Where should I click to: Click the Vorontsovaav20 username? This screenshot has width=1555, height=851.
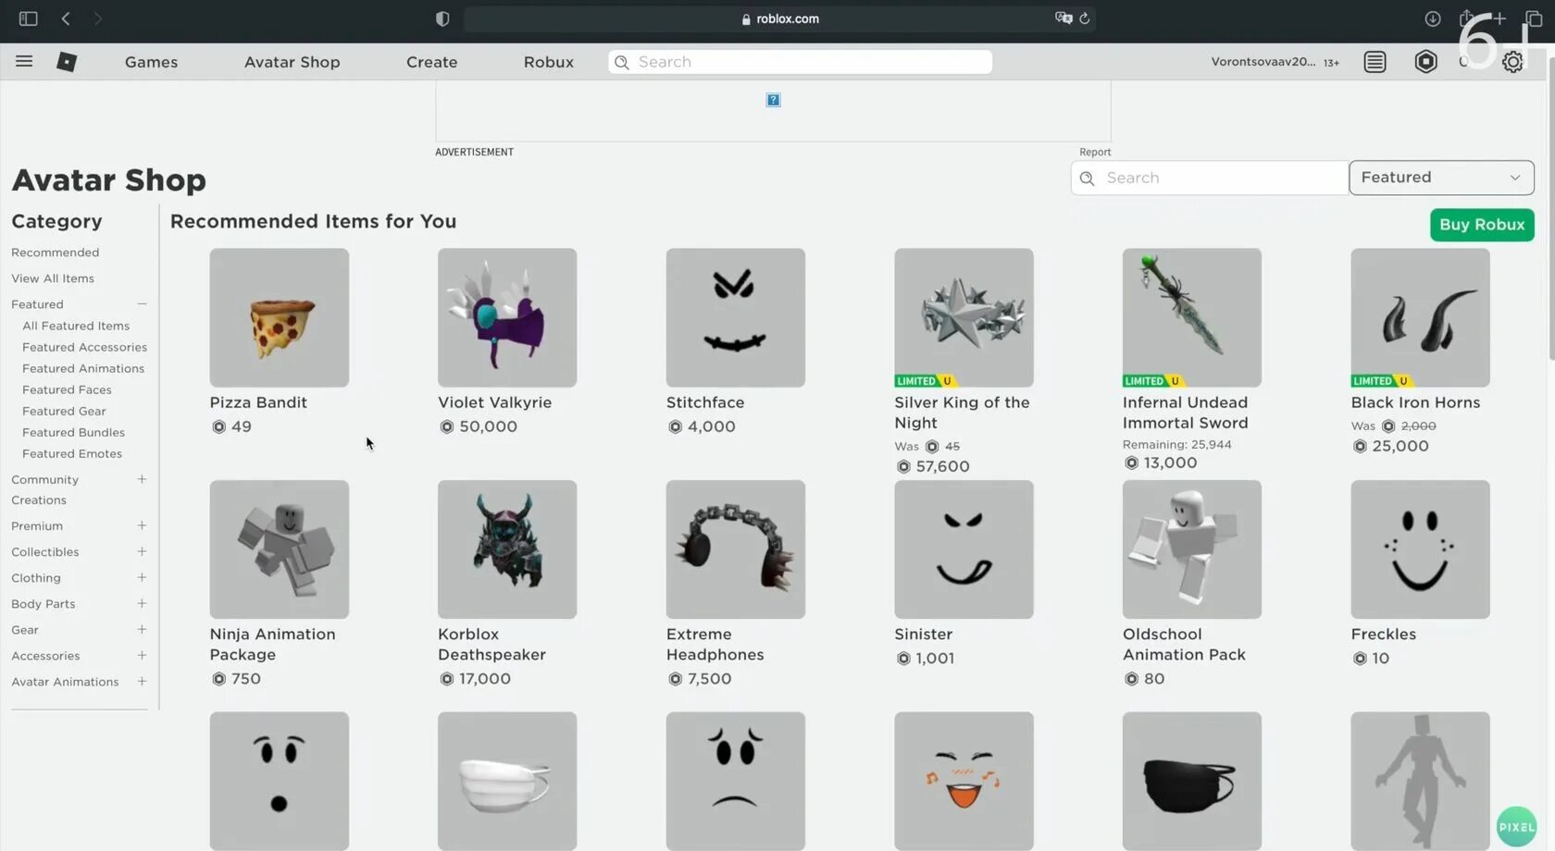(x=1263, y=62)
